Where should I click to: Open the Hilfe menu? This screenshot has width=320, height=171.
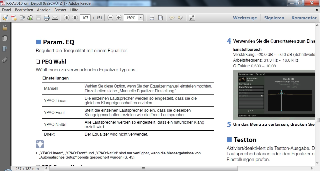coord(74,10)
